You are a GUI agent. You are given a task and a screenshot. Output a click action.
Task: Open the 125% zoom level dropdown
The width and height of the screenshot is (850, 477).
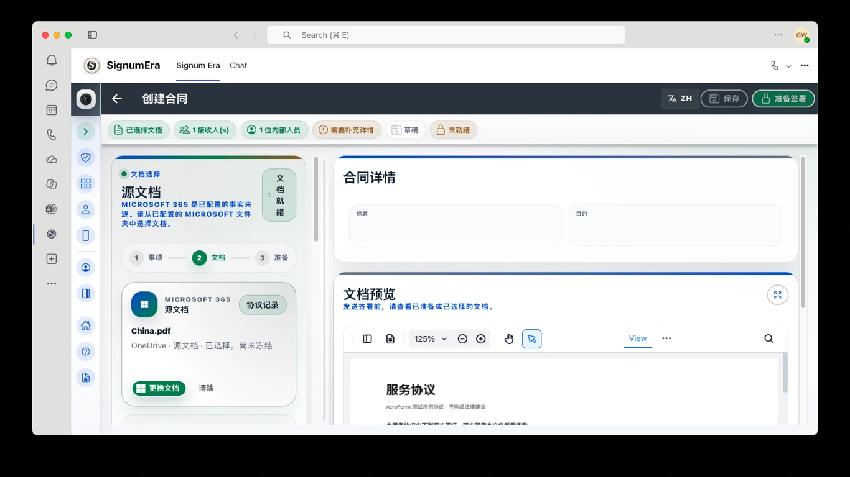[x=431, y=338]
